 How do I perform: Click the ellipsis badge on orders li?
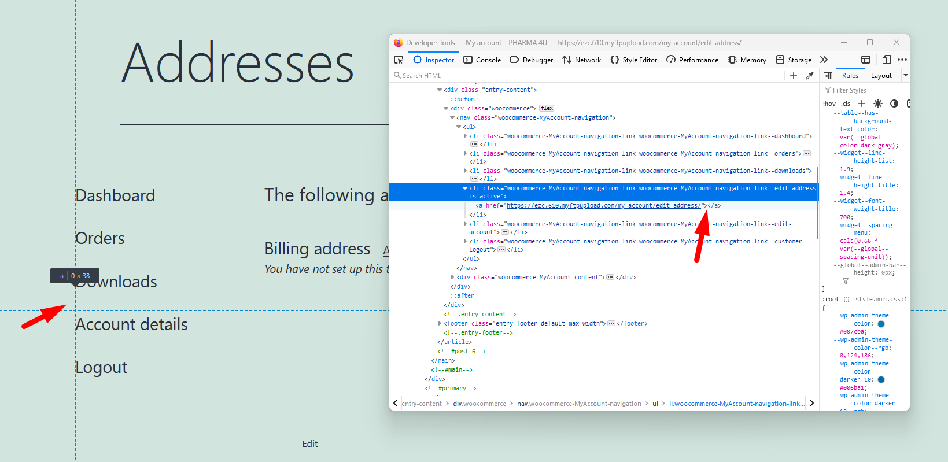[807, 153]
